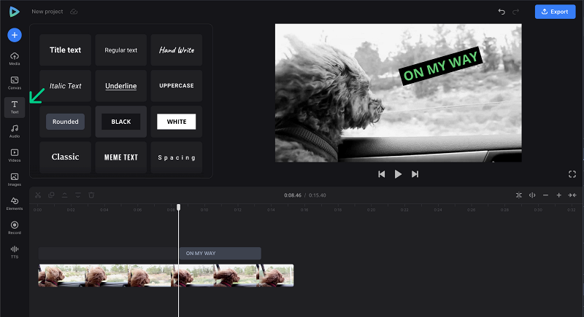Add the Underline text style

coord(121,86)
